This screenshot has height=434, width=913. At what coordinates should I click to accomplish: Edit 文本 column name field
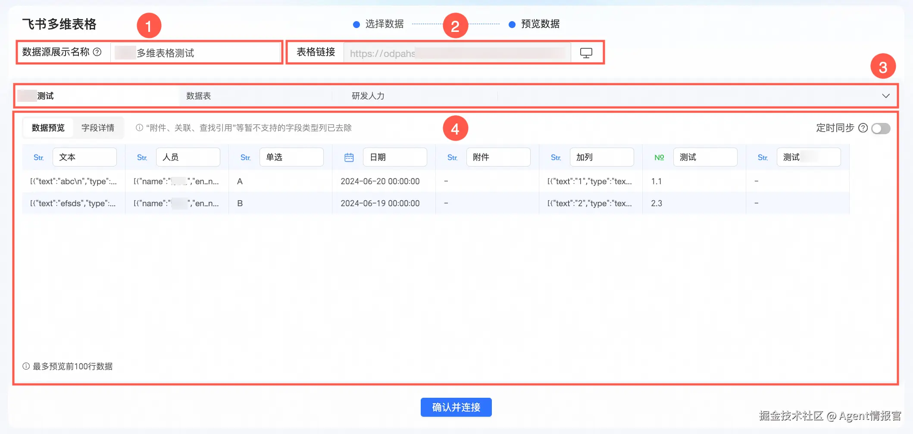[84, 157]
